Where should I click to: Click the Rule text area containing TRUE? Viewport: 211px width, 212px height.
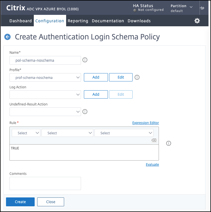tap(84, 152)
